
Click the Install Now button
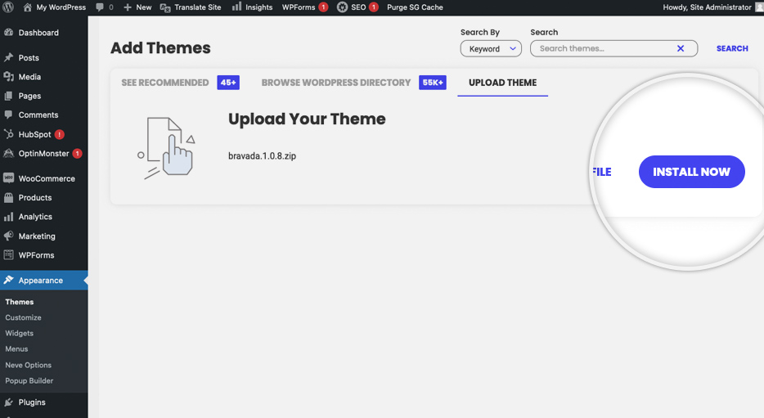click(691, 172)
